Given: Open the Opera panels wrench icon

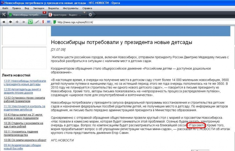Looking at the screenshot, I should click(4, 15).
